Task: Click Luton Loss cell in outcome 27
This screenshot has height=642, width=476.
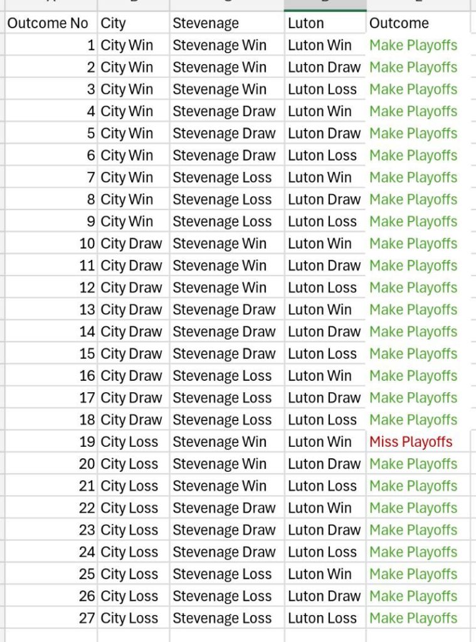Action: click(x=322, y=618)
